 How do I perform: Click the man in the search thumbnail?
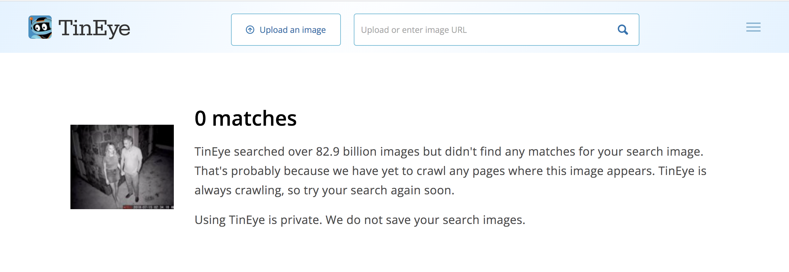[131, 164]
